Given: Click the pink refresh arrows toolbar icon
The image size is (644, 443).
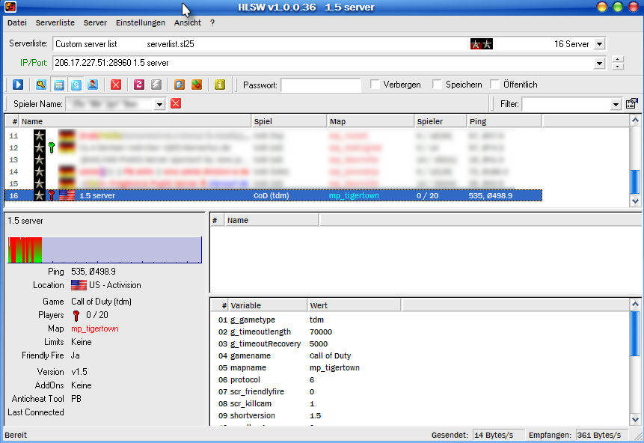Looking at the screenshot, I should [139, 85].
